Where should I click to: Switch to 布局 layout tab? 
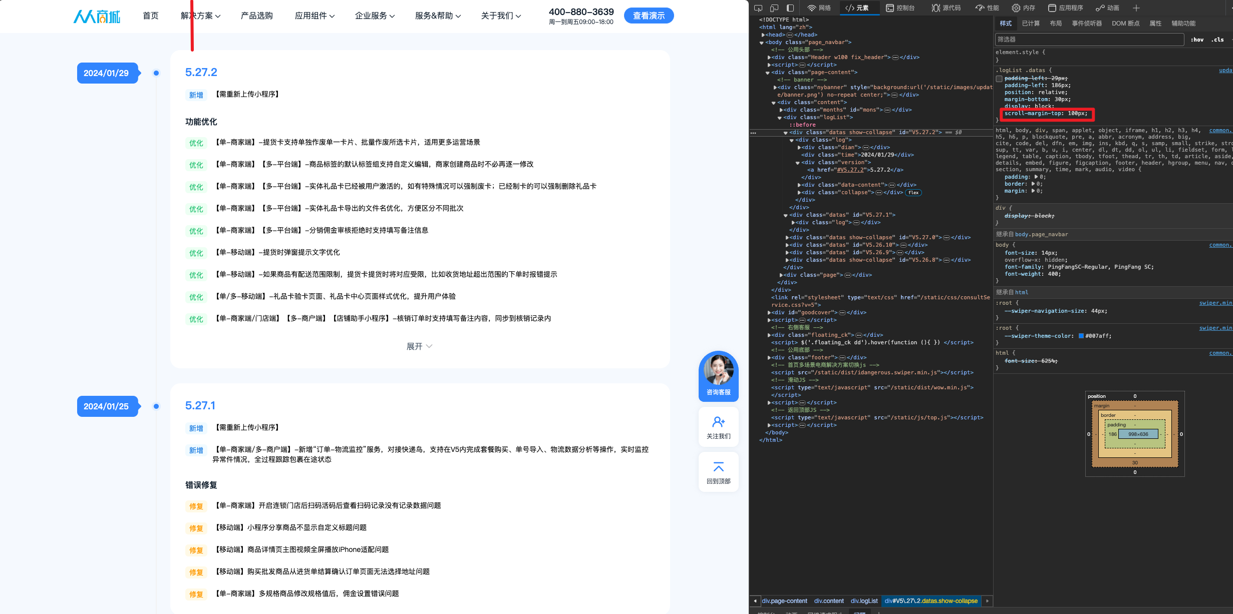click(1056, 24)
